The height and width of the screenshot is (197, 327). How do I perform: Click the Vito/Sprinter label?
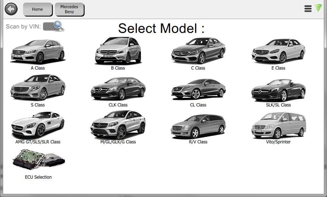(278, 142)
